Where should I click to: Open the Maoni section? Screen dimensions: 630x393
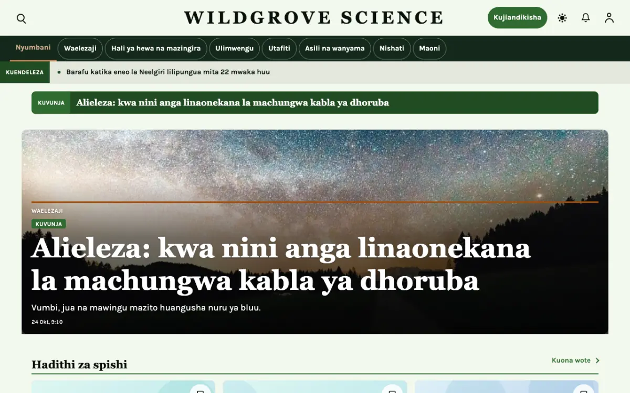click(x=429, y=48)
